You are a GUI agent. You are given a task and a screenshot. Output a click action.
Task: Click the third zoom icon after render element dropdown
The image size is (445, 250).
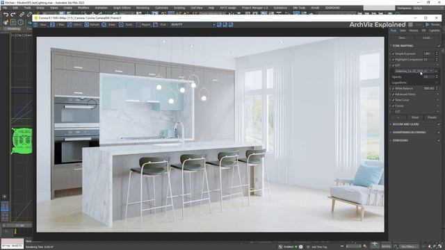tap(231, 25)
